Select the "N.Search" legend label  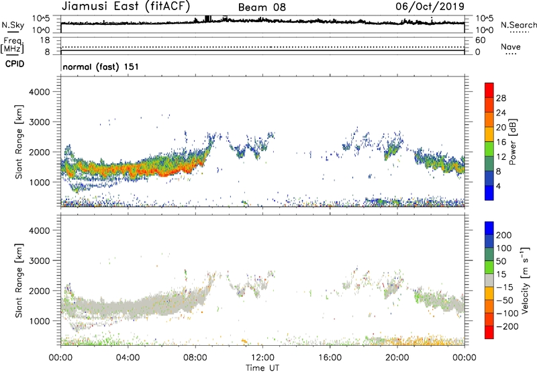pos(518,25)
